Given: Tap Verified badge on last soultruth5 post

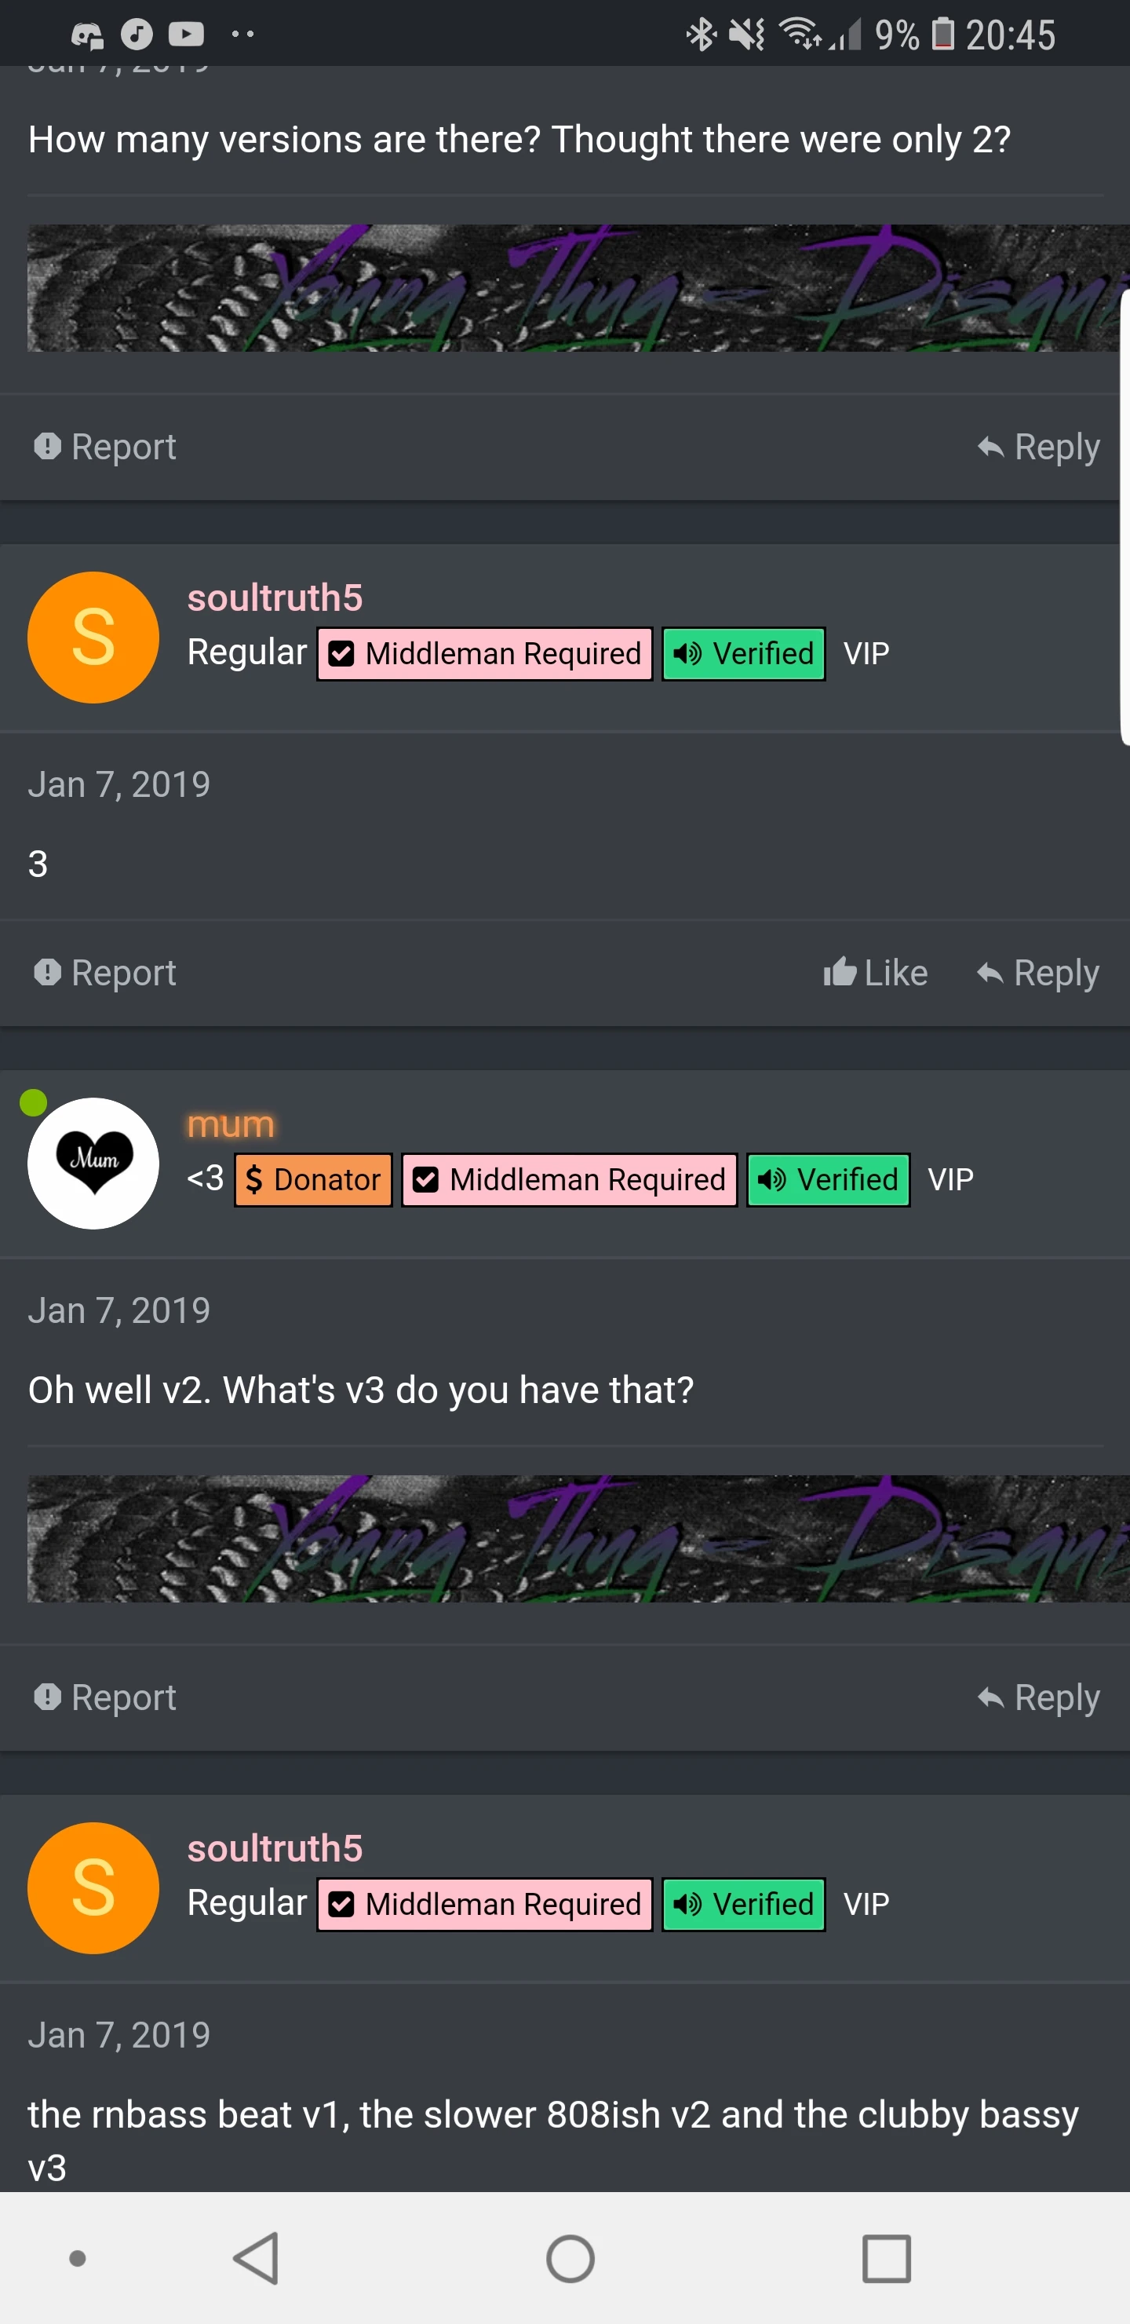Looking at the screenshot, I should click(x=743, y=1904).
